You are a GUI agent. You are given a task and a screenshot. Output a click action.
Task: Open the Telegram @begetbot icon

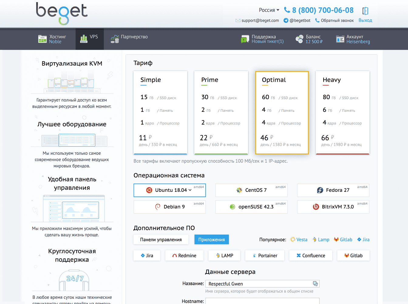[x=286, y=20]
